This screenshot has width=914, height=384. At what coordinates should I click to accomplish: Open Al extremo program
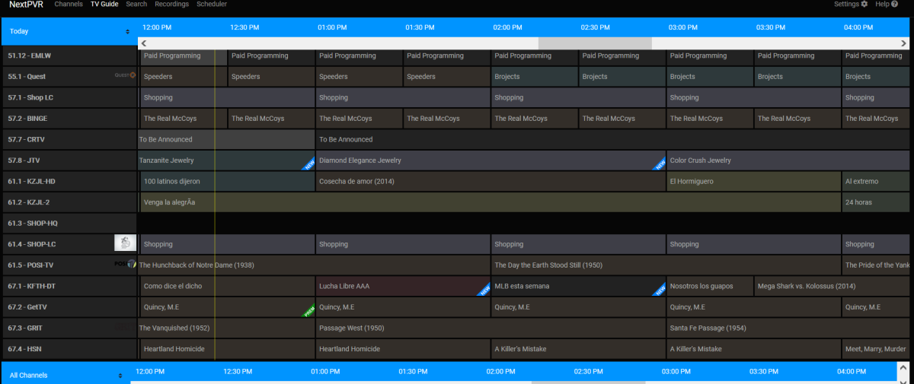click(877, 182)
